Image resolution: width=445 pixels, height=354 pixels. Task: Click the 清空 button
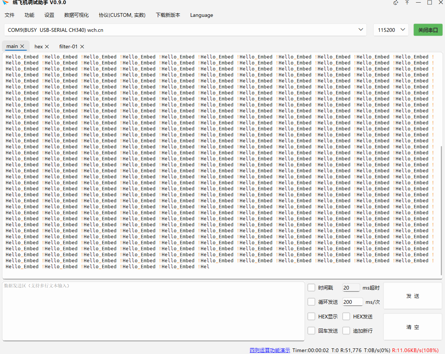pos(413,327)
